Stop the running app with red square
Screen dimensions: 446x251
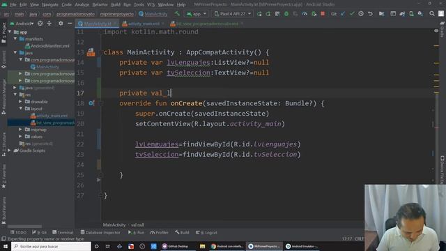pyautogui.click(x=323, y=14)
